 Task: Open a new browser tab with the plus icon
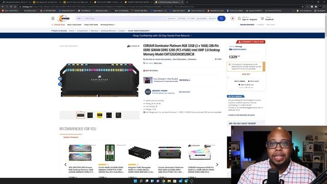pos(187,2)
